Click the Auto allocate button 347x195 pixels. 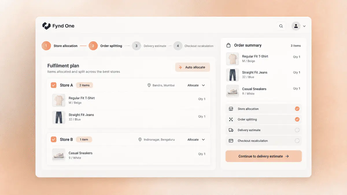193,67
